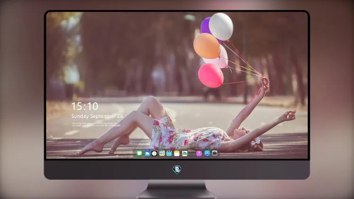The height and width of the screenshot is (199, 354).
Task: Open the green Messages app in the dock
Action: pyautogui.click(x=140, y=154)
